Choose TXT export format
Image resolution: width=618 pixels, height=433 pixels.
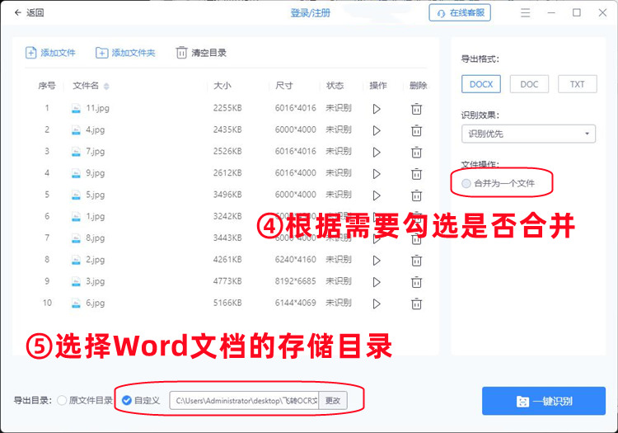click(x=577, y=84)
